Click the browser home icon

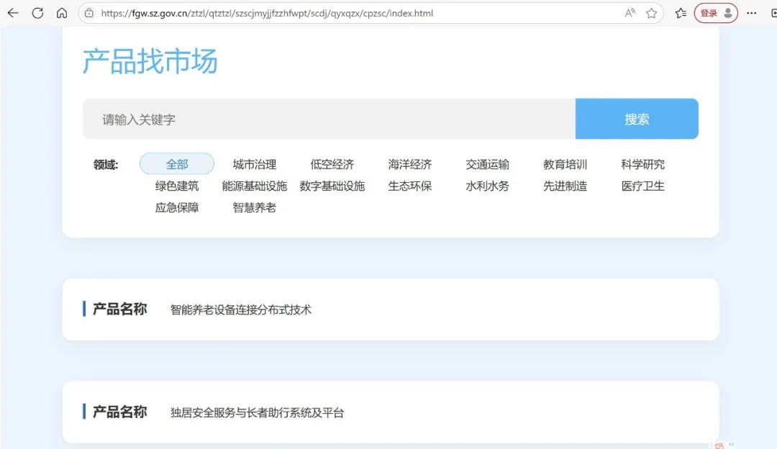pyautogui.click(x=62, y=12)
